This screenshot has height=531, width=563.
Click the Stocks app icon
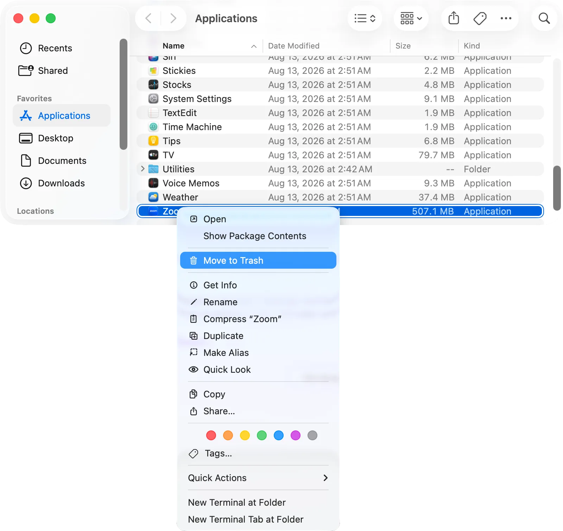coord(153,85)
